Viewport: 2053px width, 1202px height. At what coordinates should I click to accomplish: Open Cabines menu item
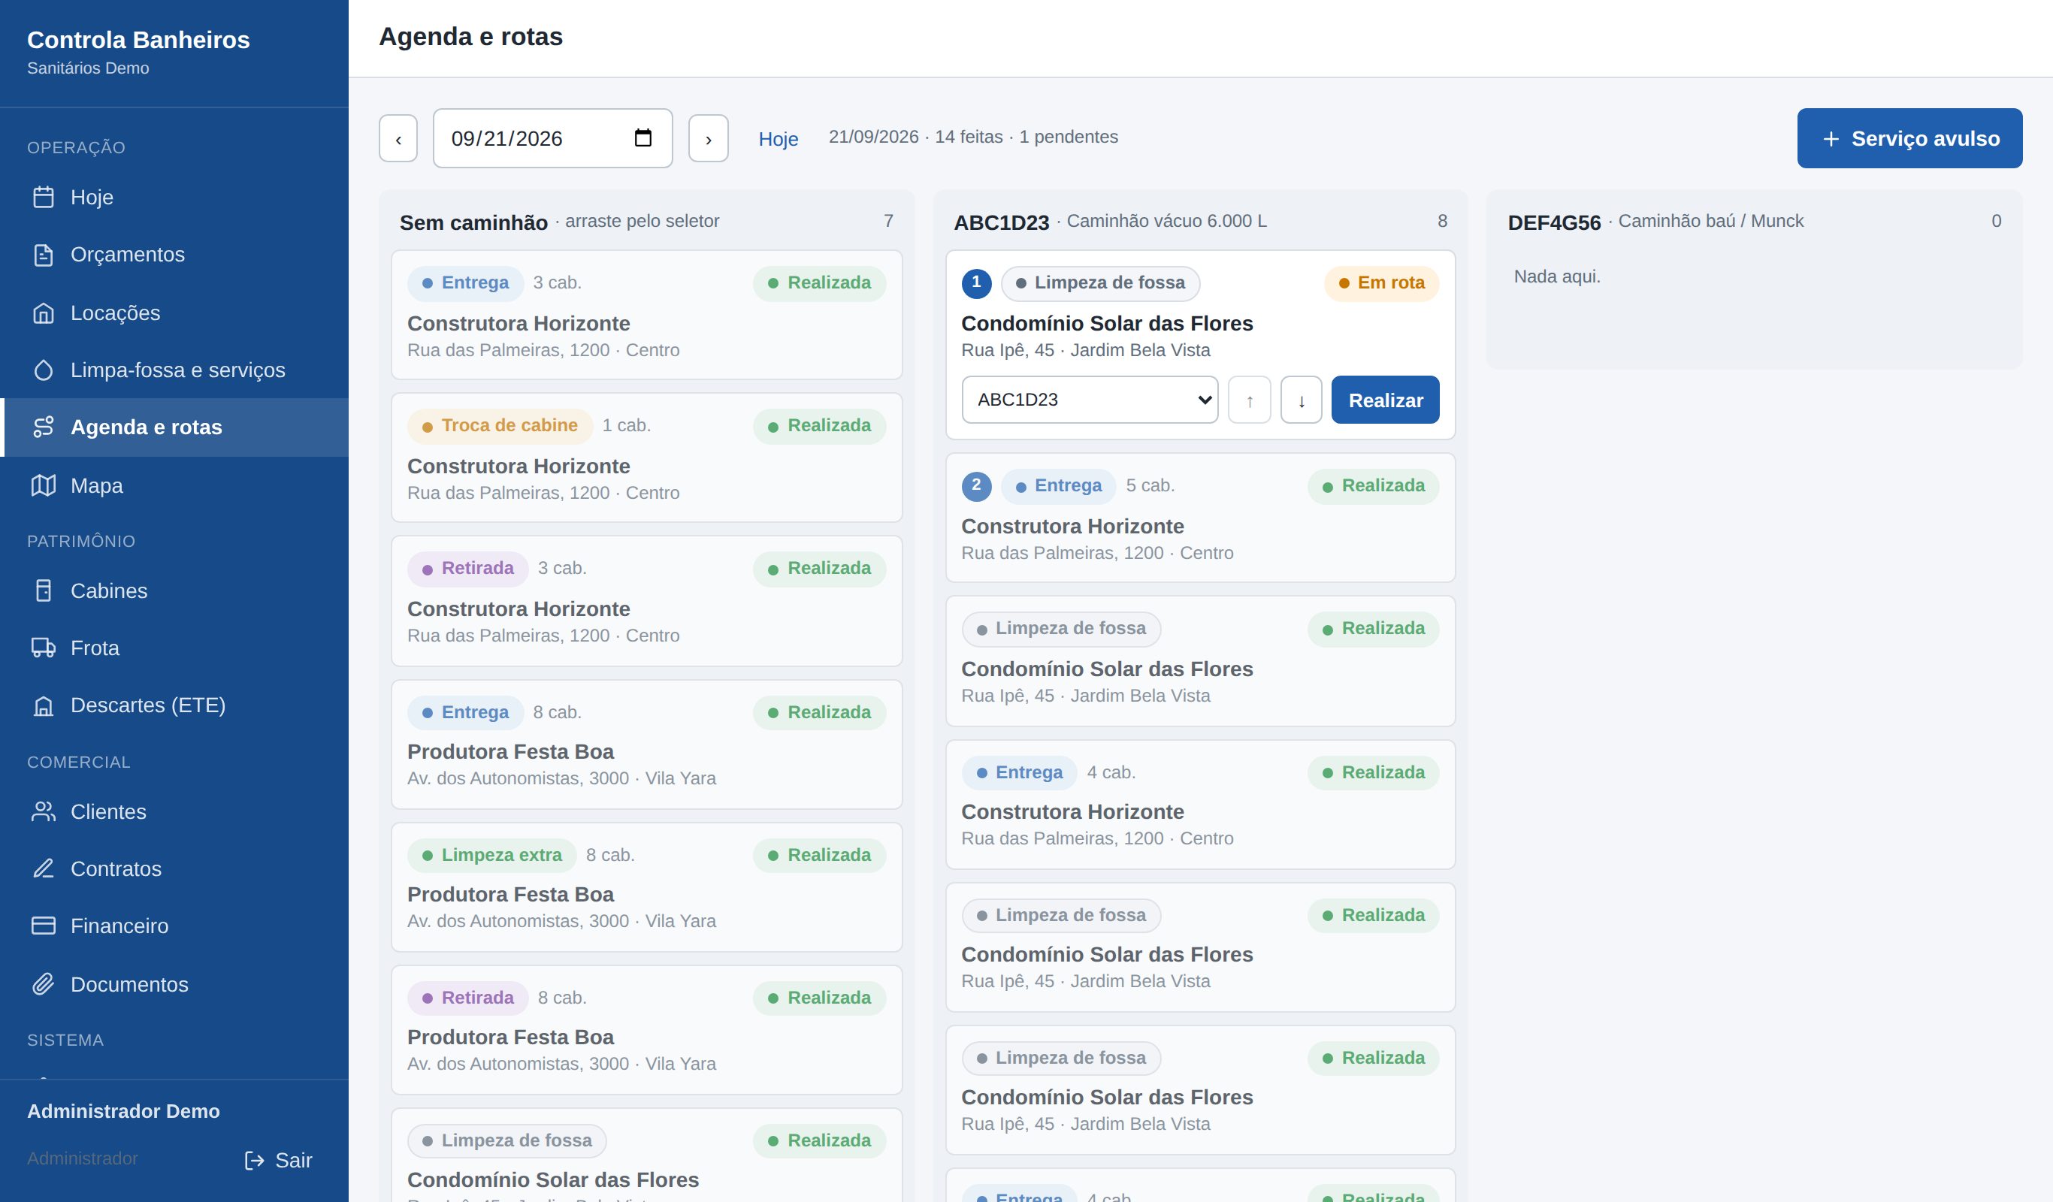(x=174, y=590)
